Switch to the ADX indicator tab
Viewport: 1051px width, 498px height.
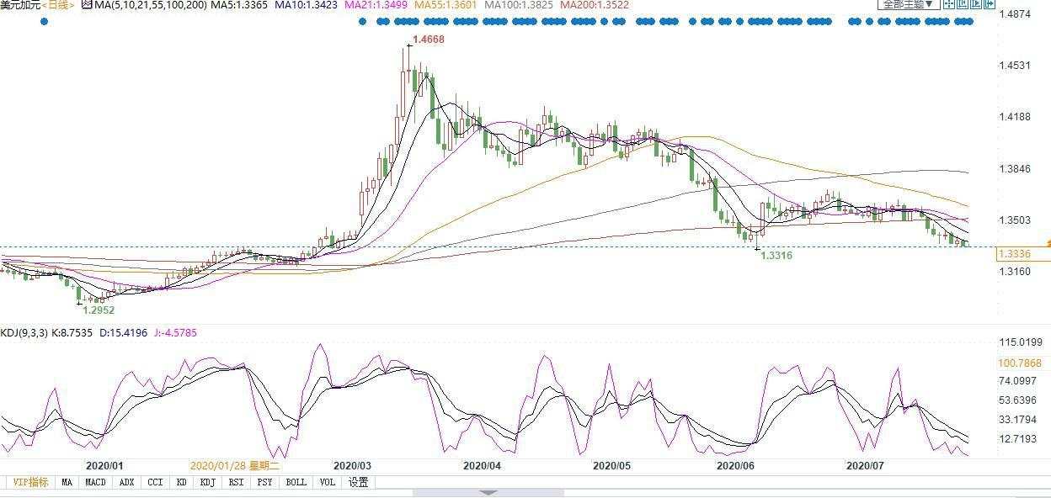[x=126, y=482]
